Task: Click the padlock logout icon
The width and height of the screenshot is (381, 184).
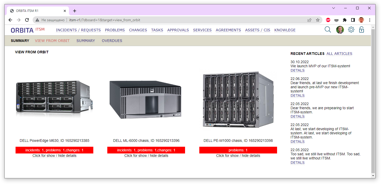Action: point(361,30)
